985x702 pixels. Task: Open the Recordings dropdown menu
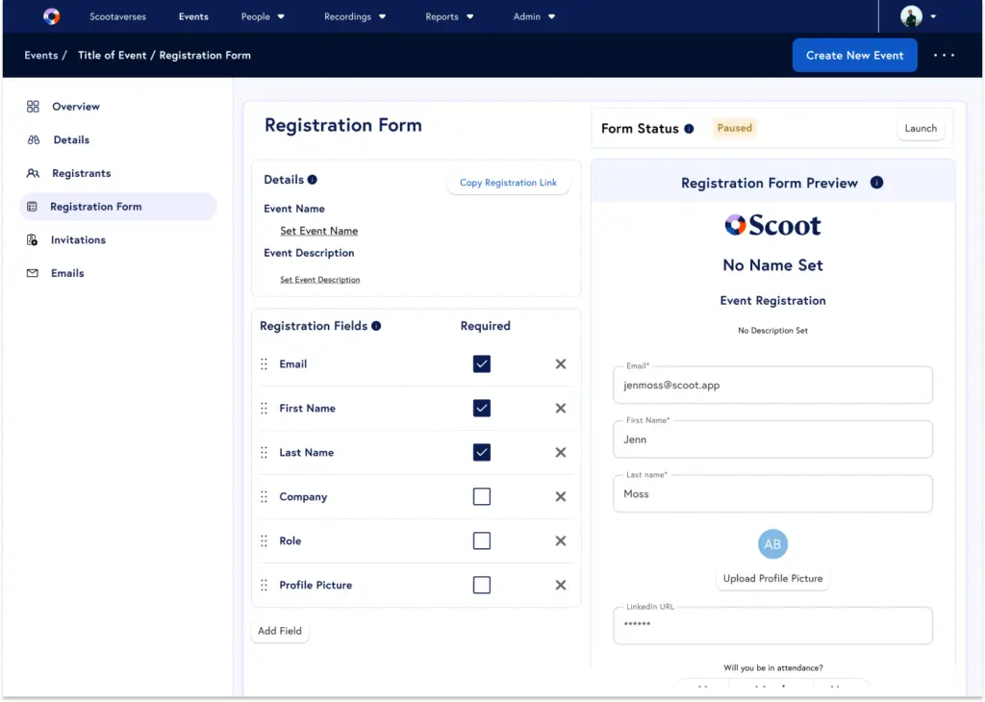[x=355, y=16]
